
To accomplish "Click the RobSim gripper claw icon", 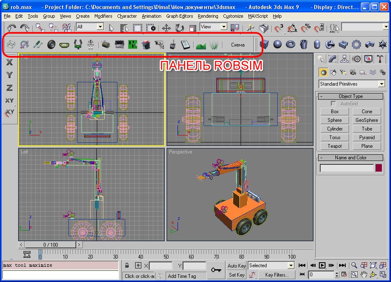I will click(x=78, y=44).
